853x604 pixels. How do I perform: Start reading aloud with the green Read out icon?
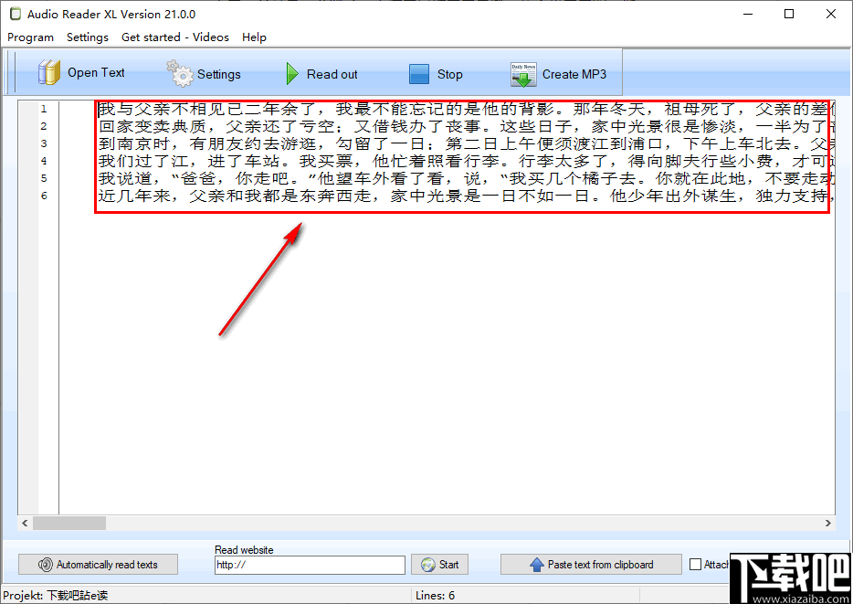pyautogui.click(x=290, y=73)
